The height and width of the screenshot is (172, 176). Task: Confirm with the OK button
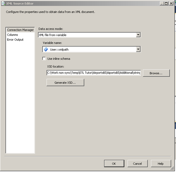point(114,164)
